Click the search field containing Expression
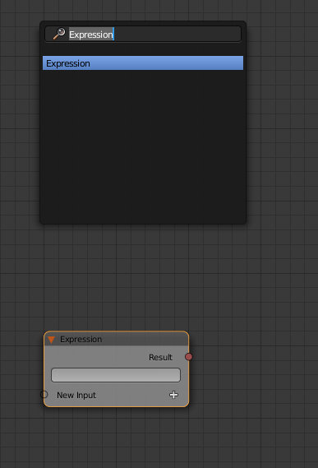Image resolution: width=318 pixels, height=468 pixels. [x=143, y=34]
